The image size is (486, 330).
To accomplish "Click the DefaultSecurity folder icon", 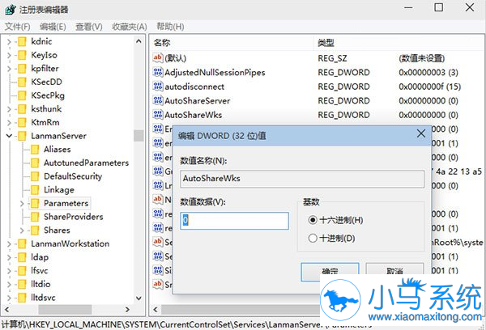I will (x=35, y=176).
